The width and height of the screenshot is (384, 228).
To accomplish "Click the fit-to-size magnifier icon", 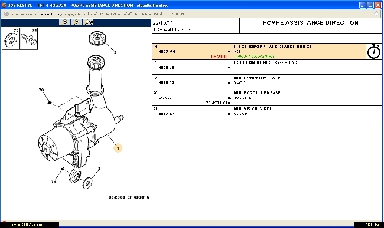I will pyautogui.click(x=88, y=22).
